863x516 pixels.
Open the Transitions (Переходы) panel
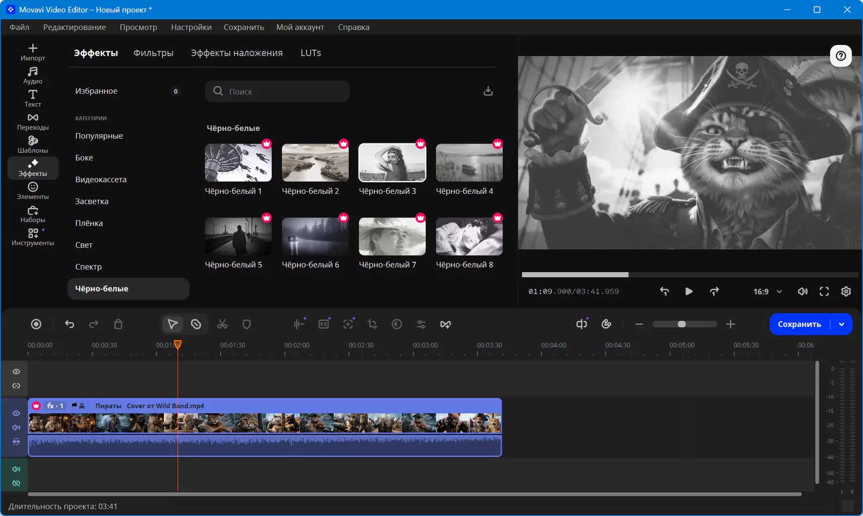(x=33, y=122)
